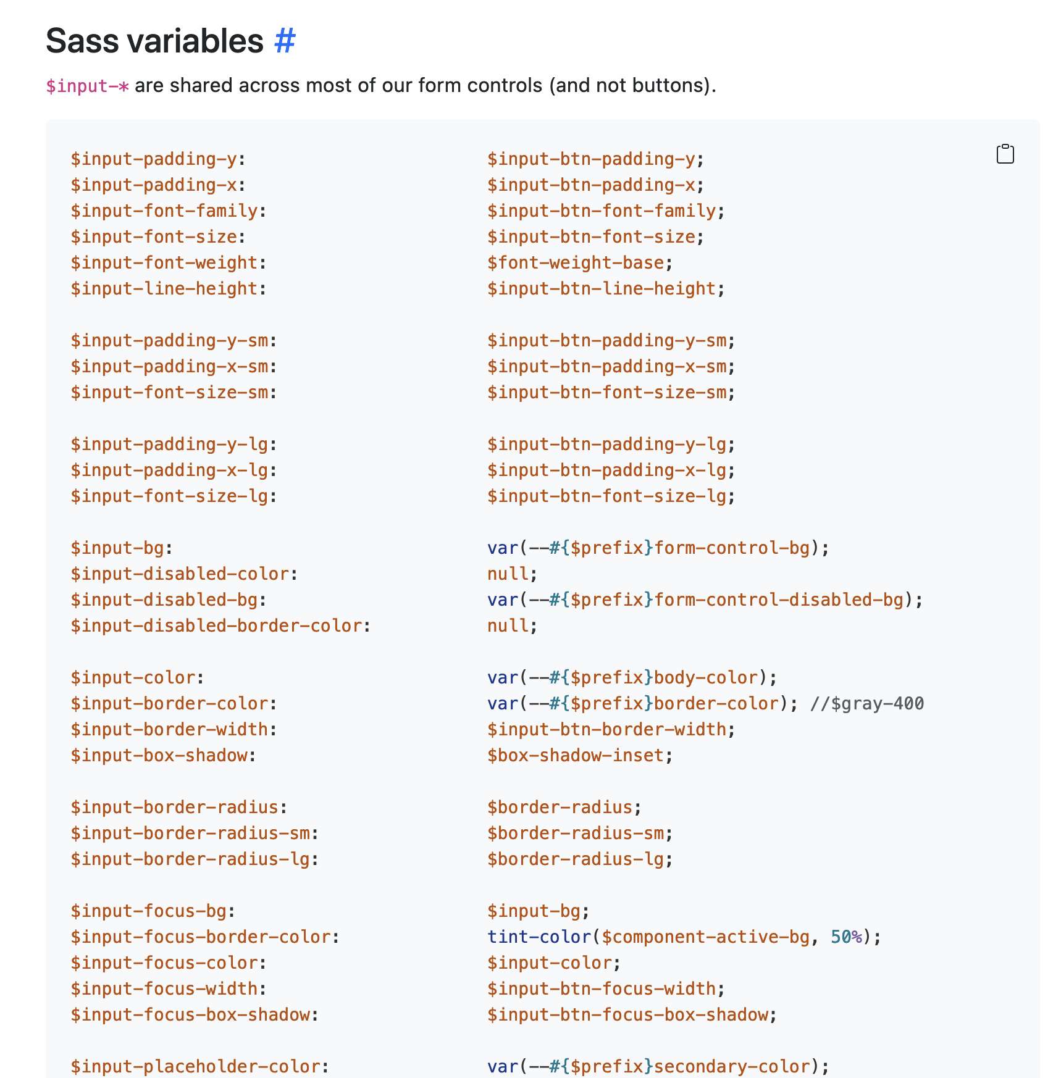
Task: Select the $input-focus-width: variable
Action: point(169,989)
